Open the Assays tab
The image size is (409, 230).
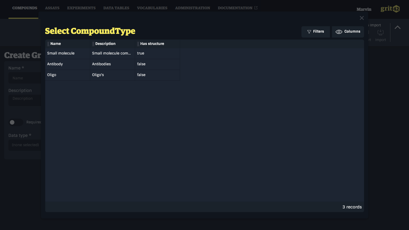52,8
